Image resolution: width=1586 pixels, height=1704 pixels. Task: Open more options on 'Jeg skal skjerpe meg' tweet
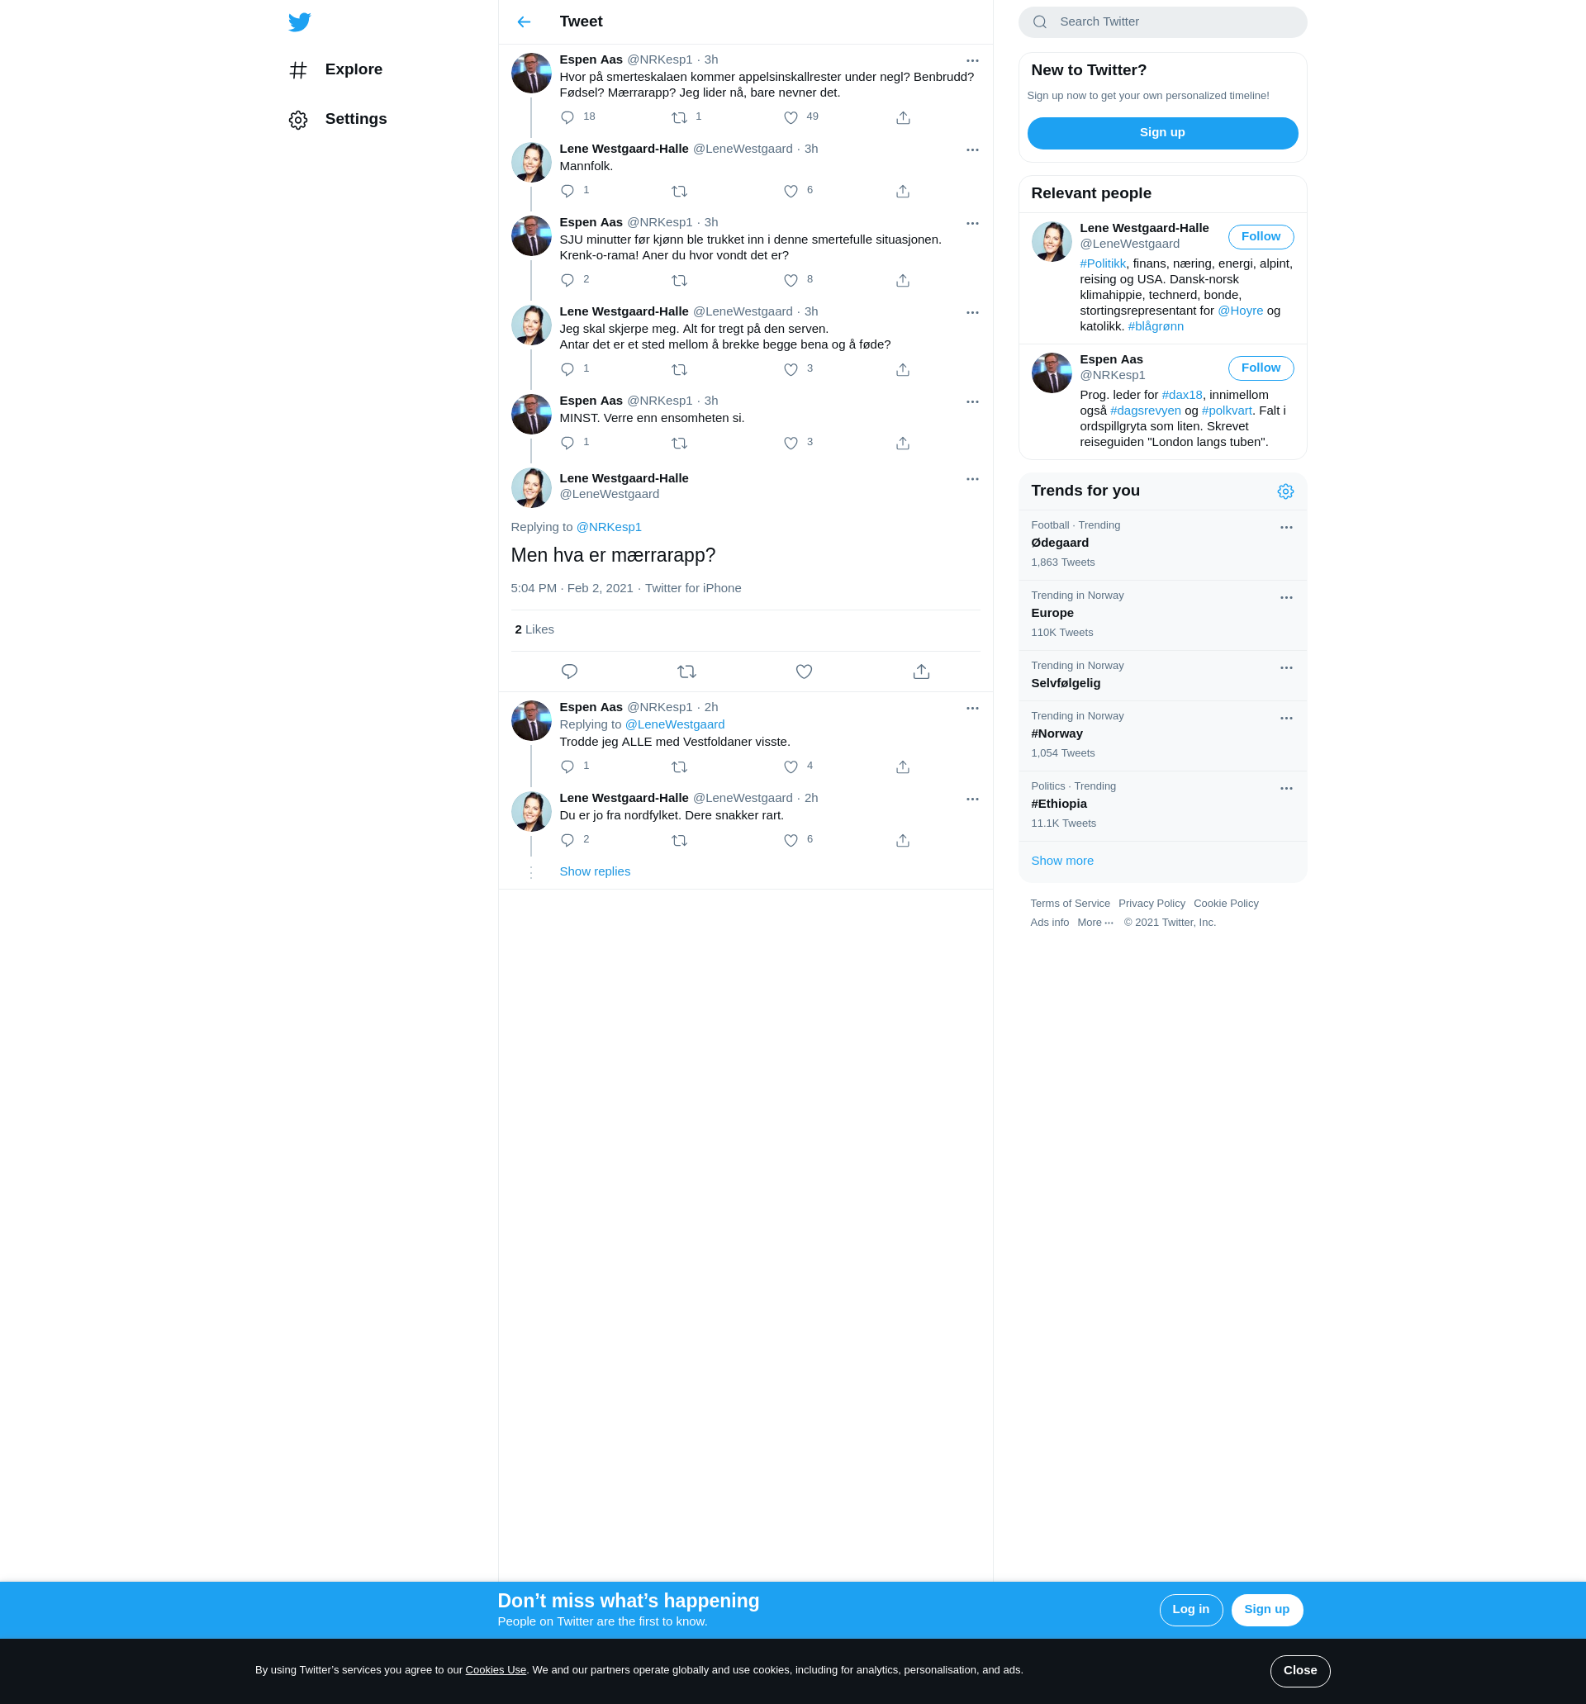click(x=972, y=313)
